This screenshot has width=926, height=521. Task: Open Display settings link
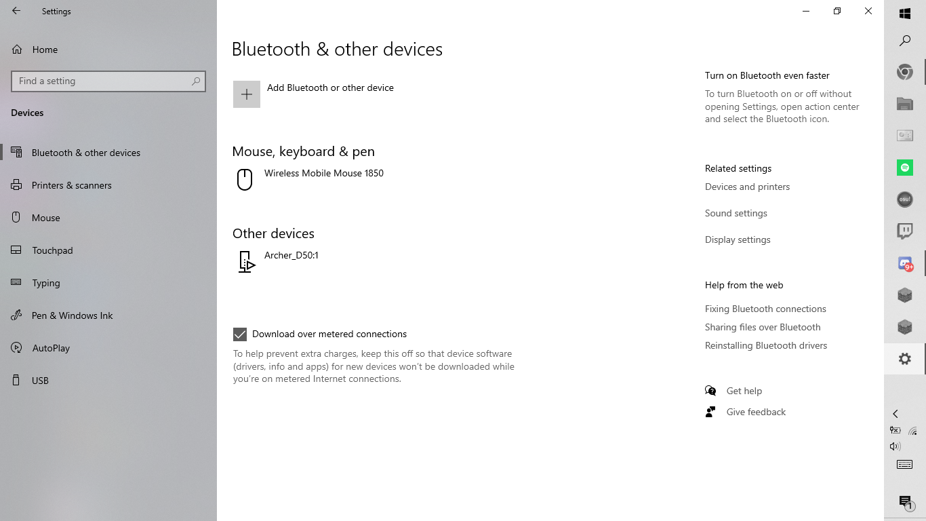738,239
